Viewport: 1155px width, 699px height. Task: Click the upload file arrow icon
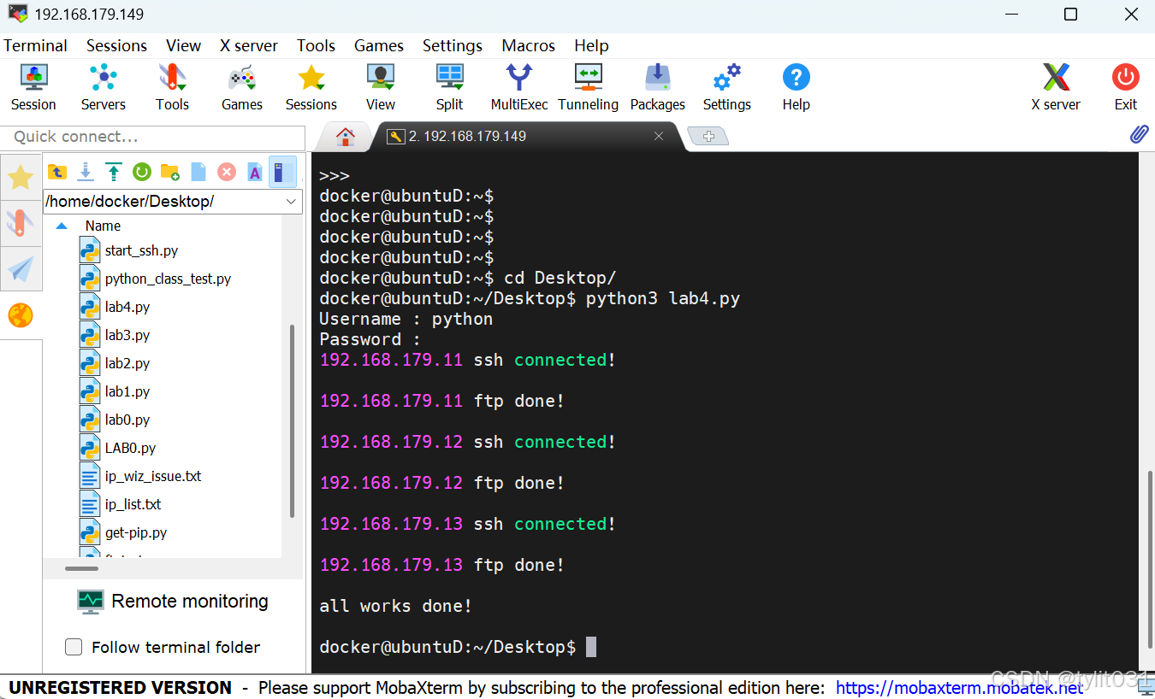[x=114, y=172]
